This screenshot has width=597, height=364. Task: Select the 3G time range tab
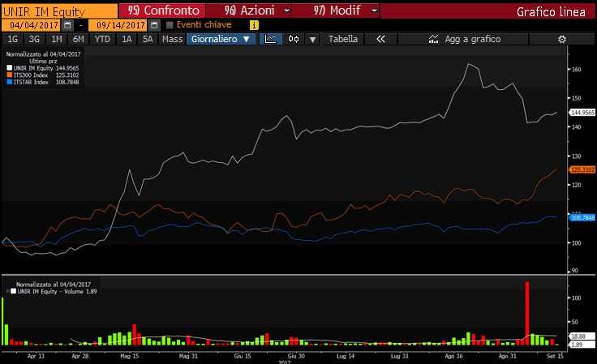34,39
